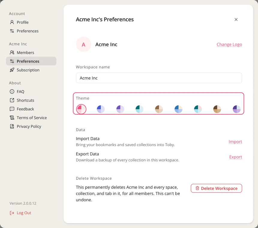Screen dimensions: 258x228
Task: Select Acme Inc Preferences sidebar item
Action: pos(31,61)
